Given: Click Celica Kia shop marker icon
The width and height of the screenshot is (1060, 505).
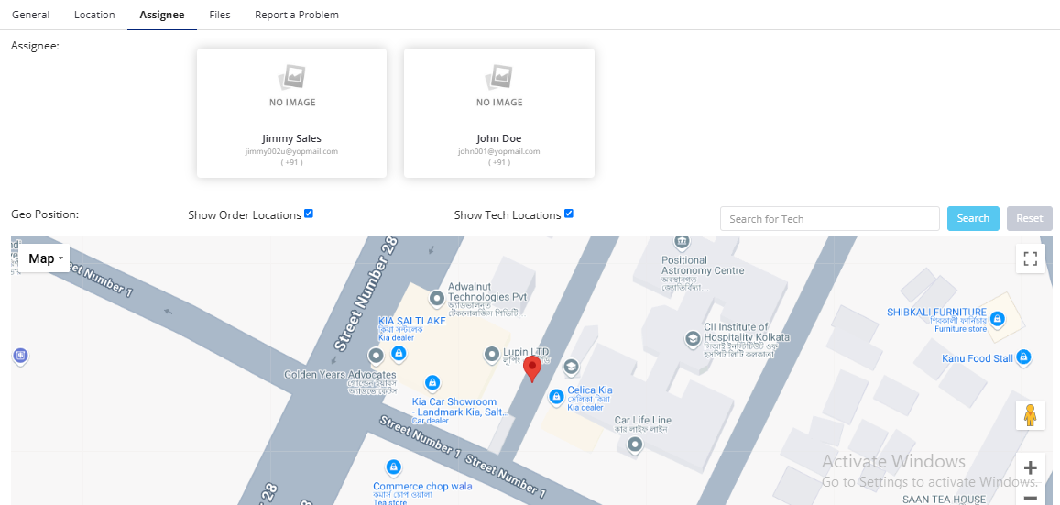Looking at the screenshot, I should [x=556, y=396].
